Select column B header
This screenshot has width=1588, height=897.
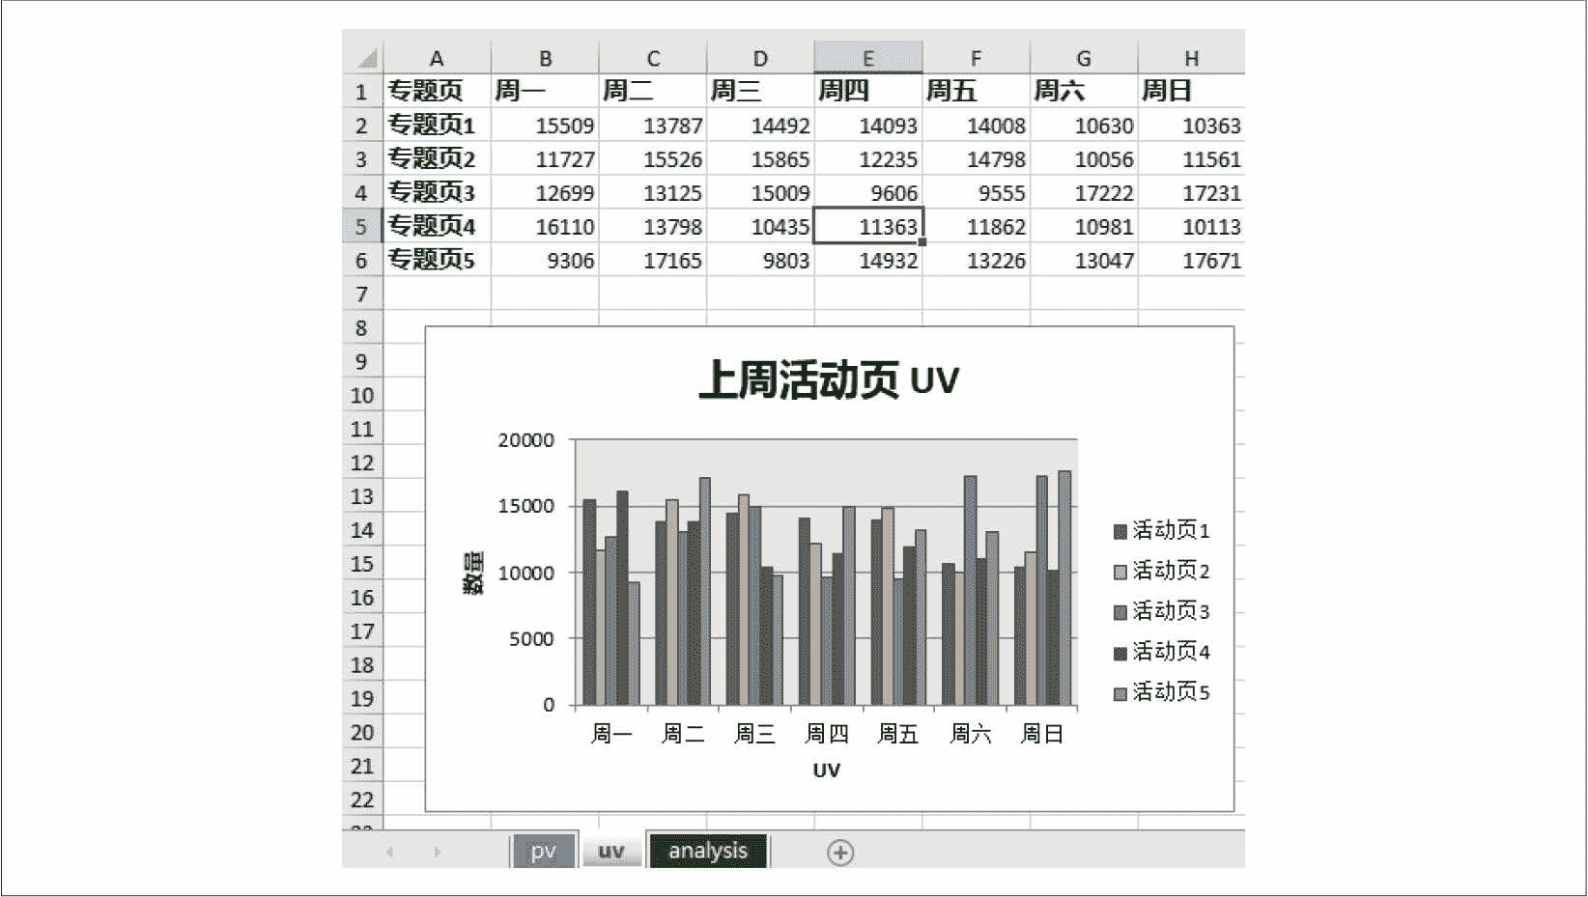tap(545, 58)
